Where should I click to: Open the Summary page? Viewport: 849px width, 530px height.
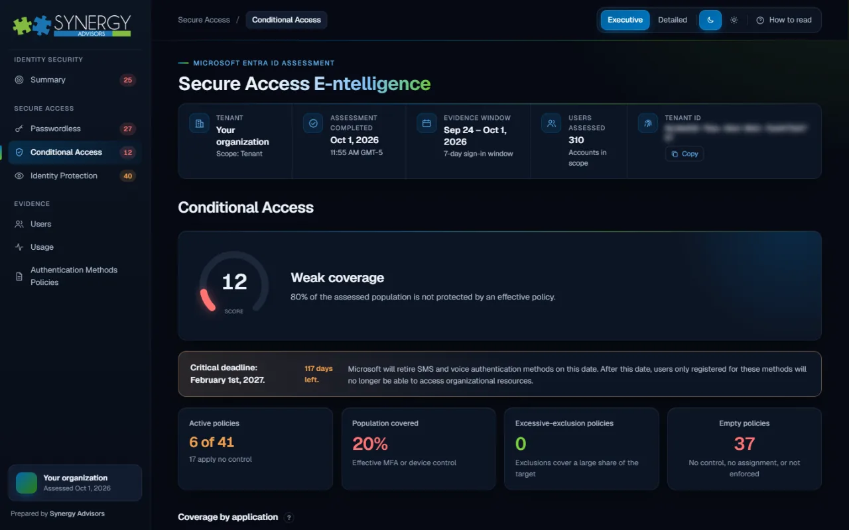point(75,79)
